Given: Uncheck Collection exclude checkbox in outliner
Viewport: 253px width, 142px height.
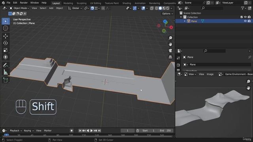Looking at the screenshot, I should coord(242,17).
